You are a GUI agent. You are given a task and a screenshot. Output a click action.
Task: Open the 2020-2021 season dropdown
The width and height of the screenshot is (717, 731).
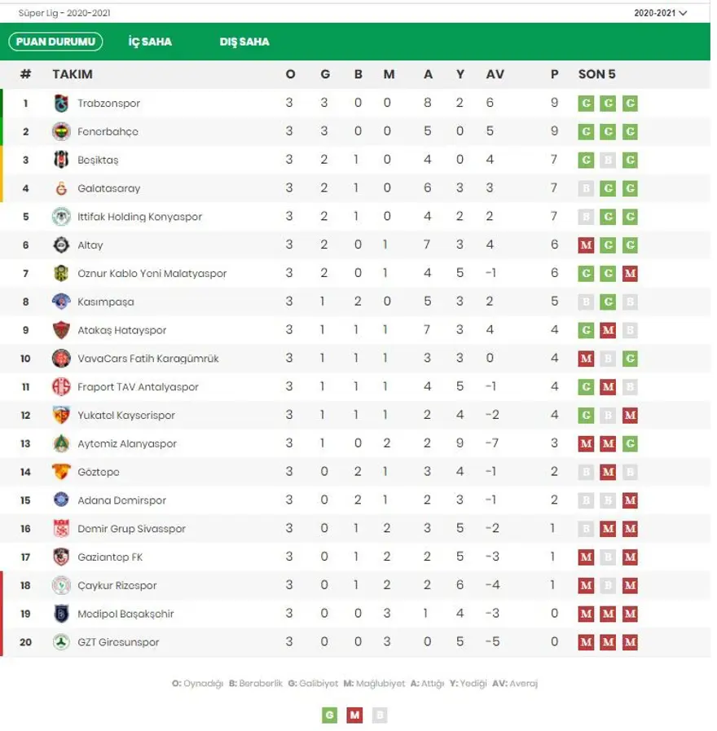coord(660,13)
